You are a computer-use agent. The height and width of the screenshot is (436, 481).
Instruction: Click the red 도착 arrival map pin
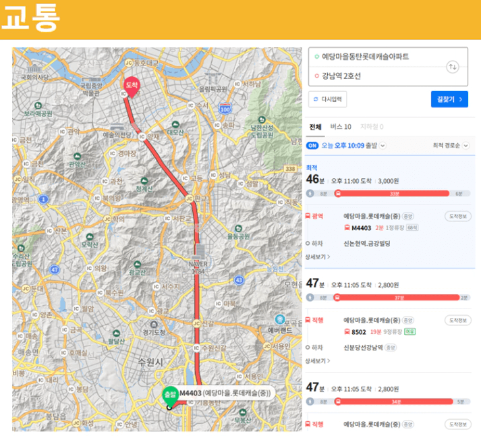pos(132,86)
